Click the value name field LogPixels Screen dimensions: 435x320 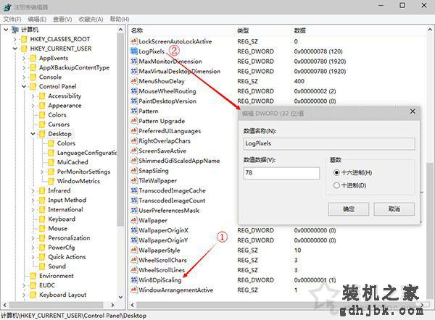[329, 144]
